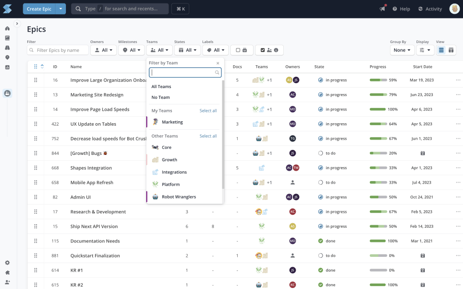Select list view toggle under View
The height and width of the screenshot is (289, 463).
point(441,50)
